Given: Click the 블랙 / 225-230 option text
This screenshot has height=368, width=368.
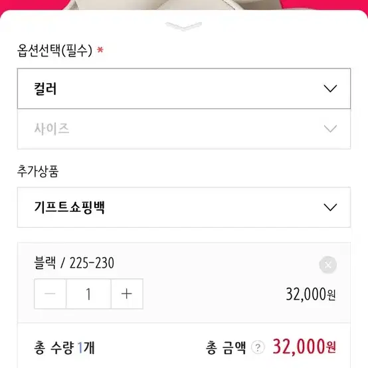Looking at the screenshot, I should 74,262.
